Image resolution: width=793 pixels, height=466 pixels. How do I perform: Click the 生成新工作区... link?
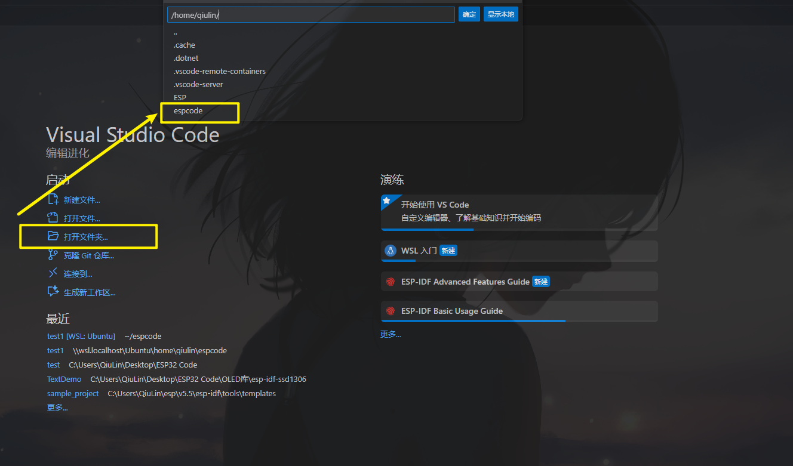tap(90, 293)
